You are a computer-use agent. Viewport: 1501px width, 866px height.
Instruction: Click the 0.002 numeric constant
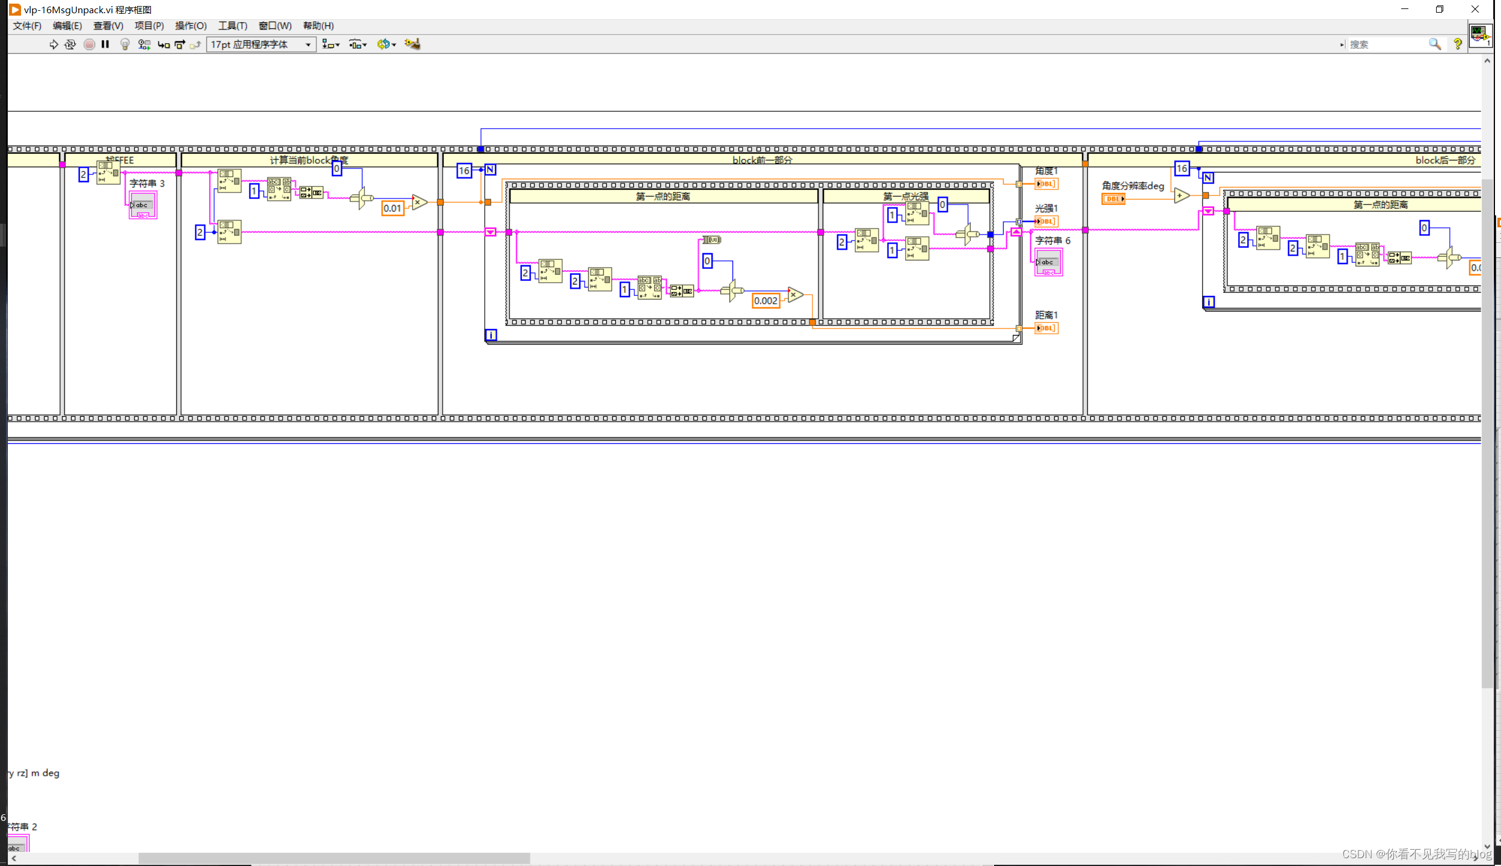[765, 301]
